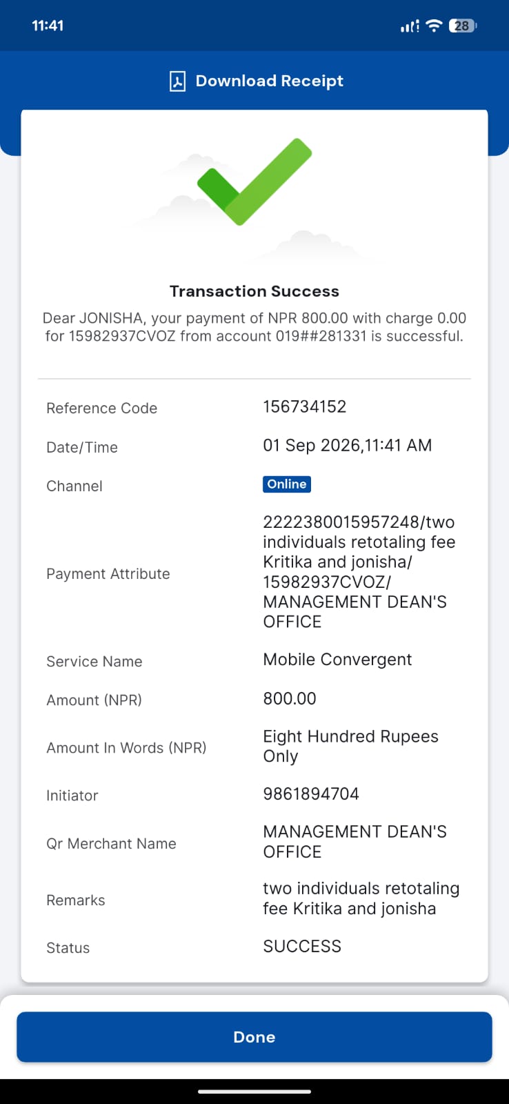Tap the Download Receipt label
The width and height of the screenshot is (509, 1104).
click(269, 81)
